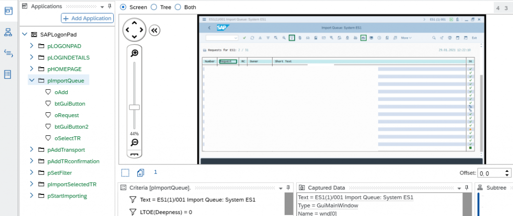
Task: Pan the capture left with pad arrow
Action: tap(127, 30)
